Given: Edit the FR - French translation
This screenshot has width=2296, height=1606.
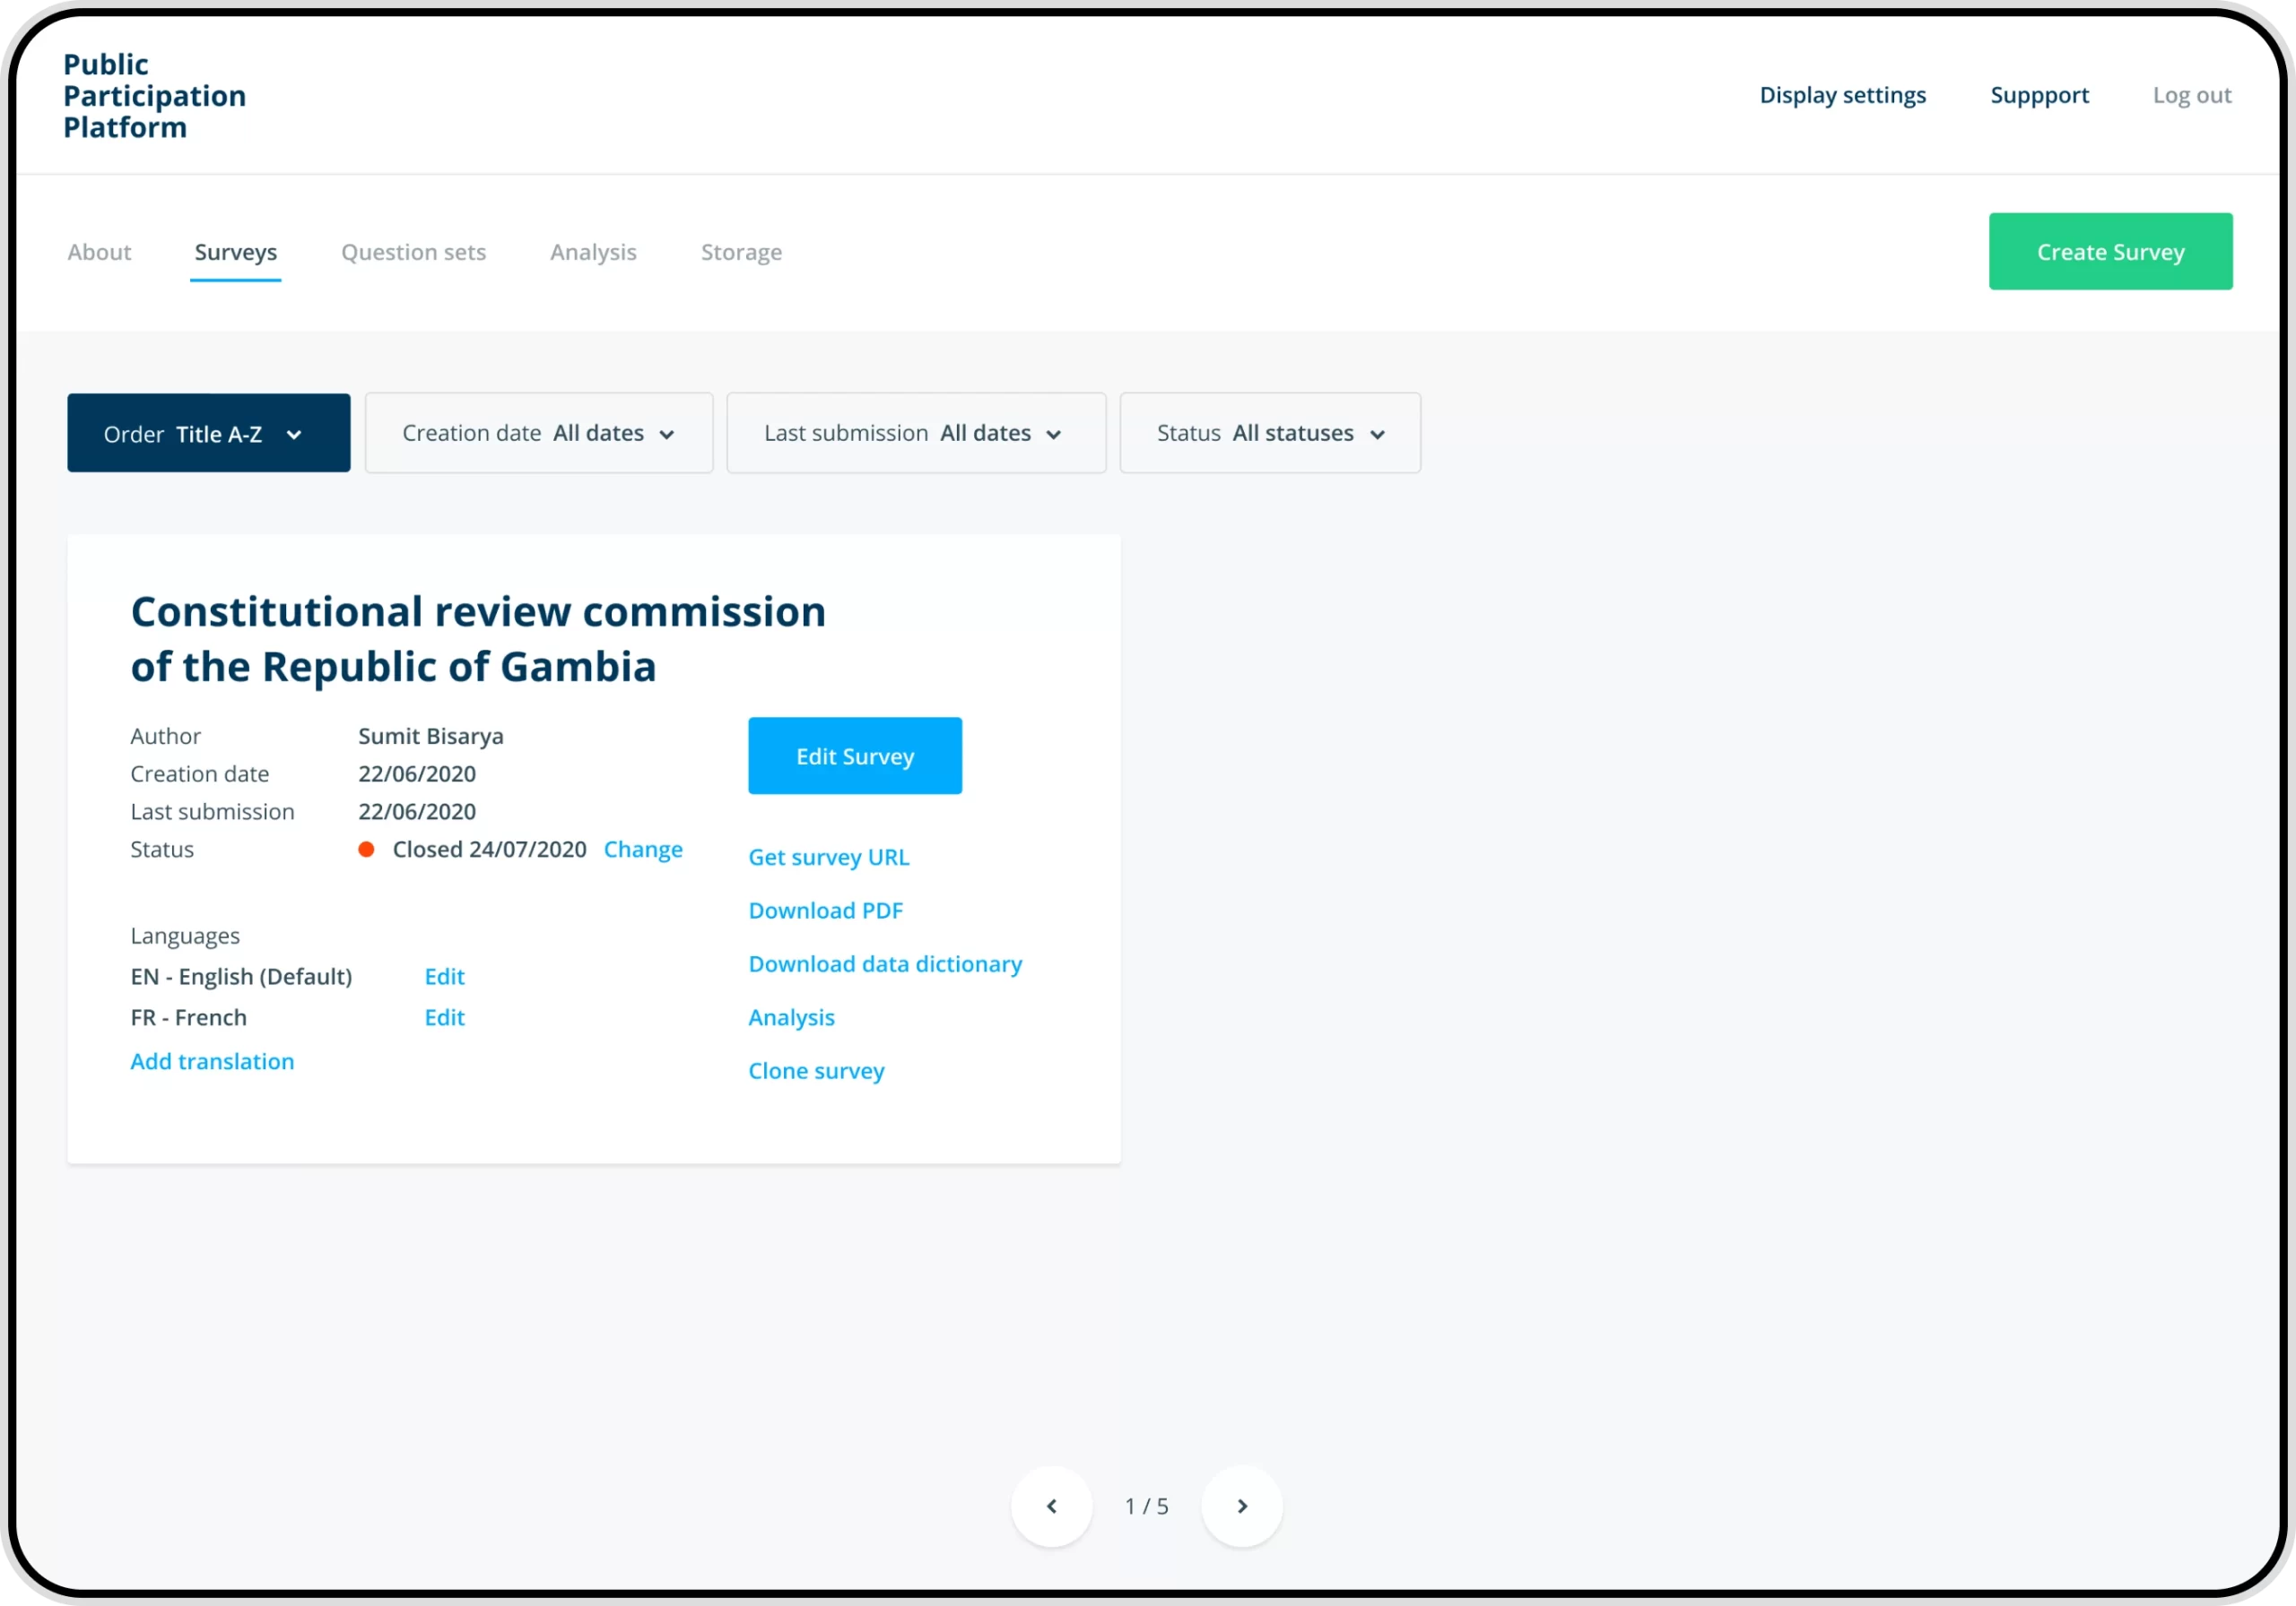Looking at the screenshot, I should pos(444,1017).
